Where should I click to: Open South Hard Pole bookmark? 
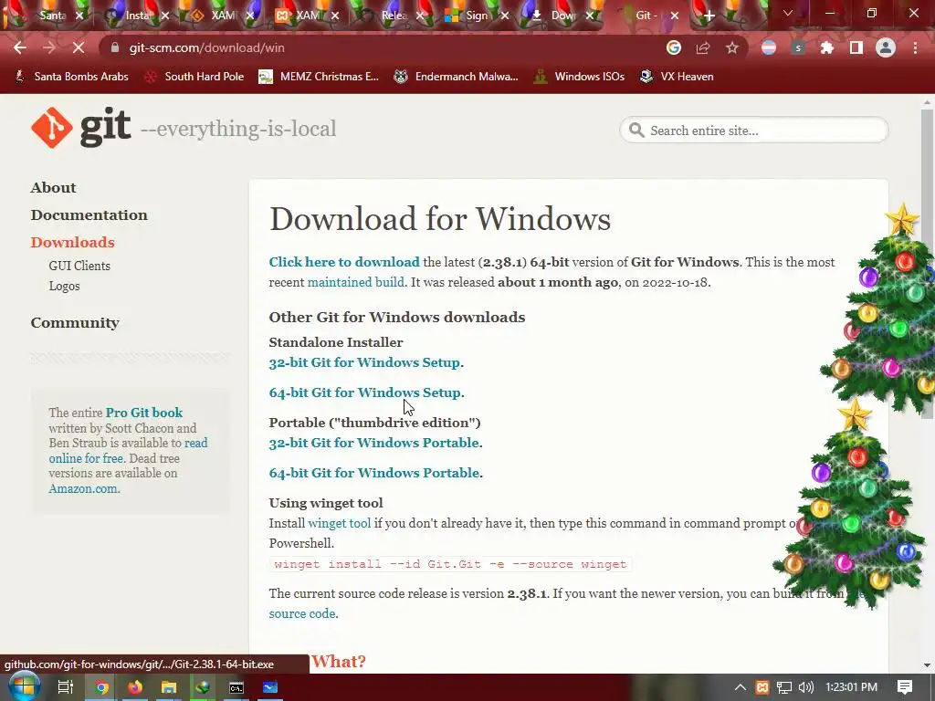[194, 77]
